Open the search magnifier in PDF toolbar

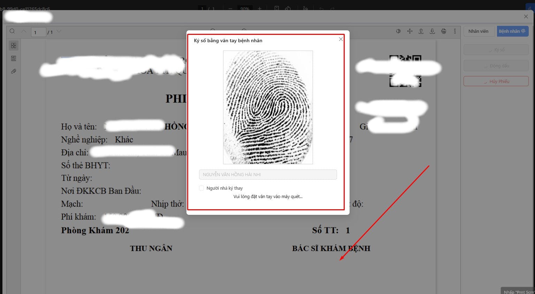click(12, 31)
